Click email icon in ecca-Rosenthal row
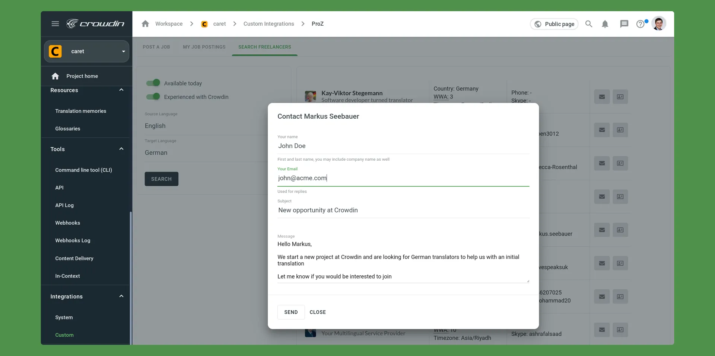Viewport: 715px width, 356px height. tap(602, 163)
